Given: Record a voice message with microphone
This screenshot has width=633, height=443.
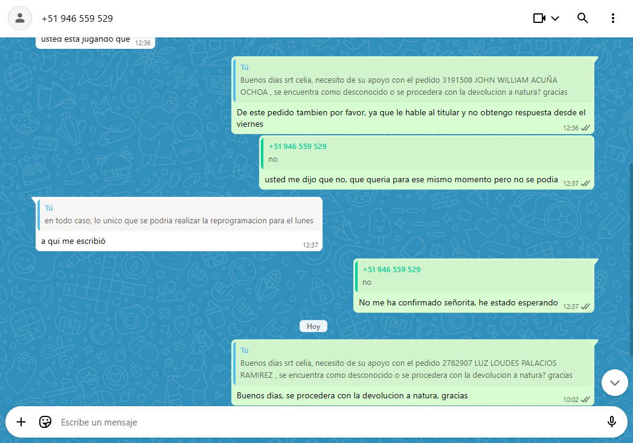Looking at the screenshot, I should (611, 422).
